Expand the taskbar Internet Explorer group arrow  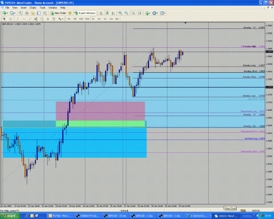[211, 216]
